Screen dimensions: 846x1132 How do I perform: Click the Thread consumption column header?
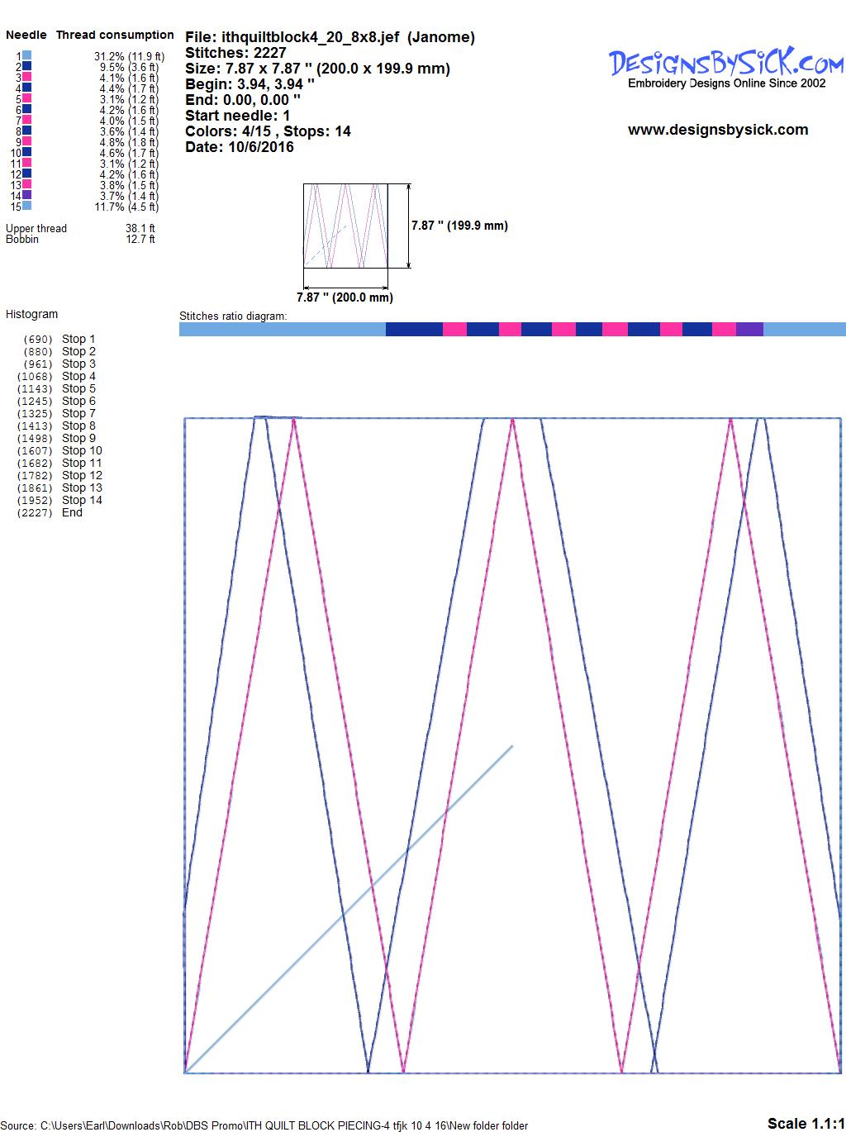pyautogui.click(x=115, y=35)
